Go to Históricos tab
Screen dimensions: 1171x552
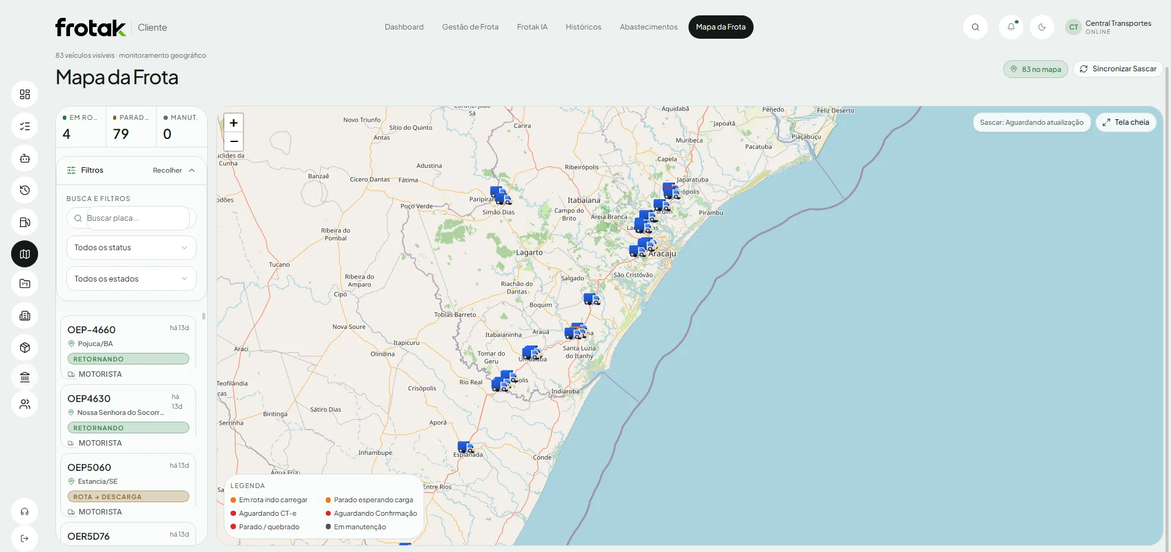pos(583,27)
